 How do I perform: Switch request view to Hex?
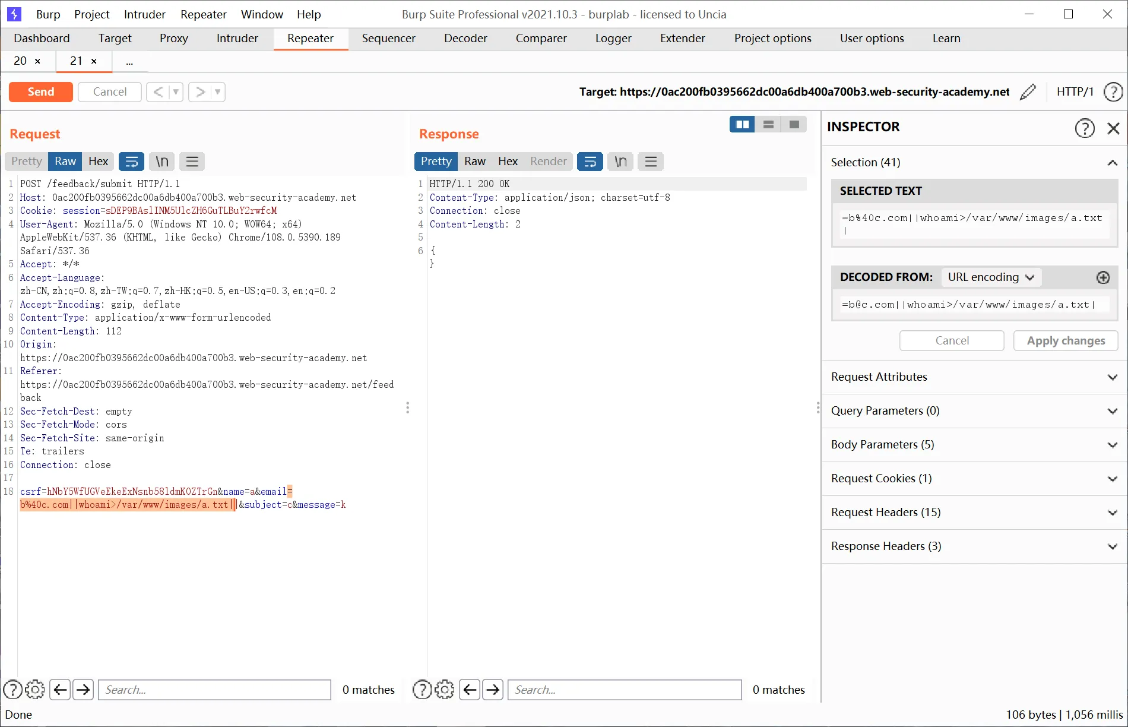pyautogui.click(x=98, y=162)
